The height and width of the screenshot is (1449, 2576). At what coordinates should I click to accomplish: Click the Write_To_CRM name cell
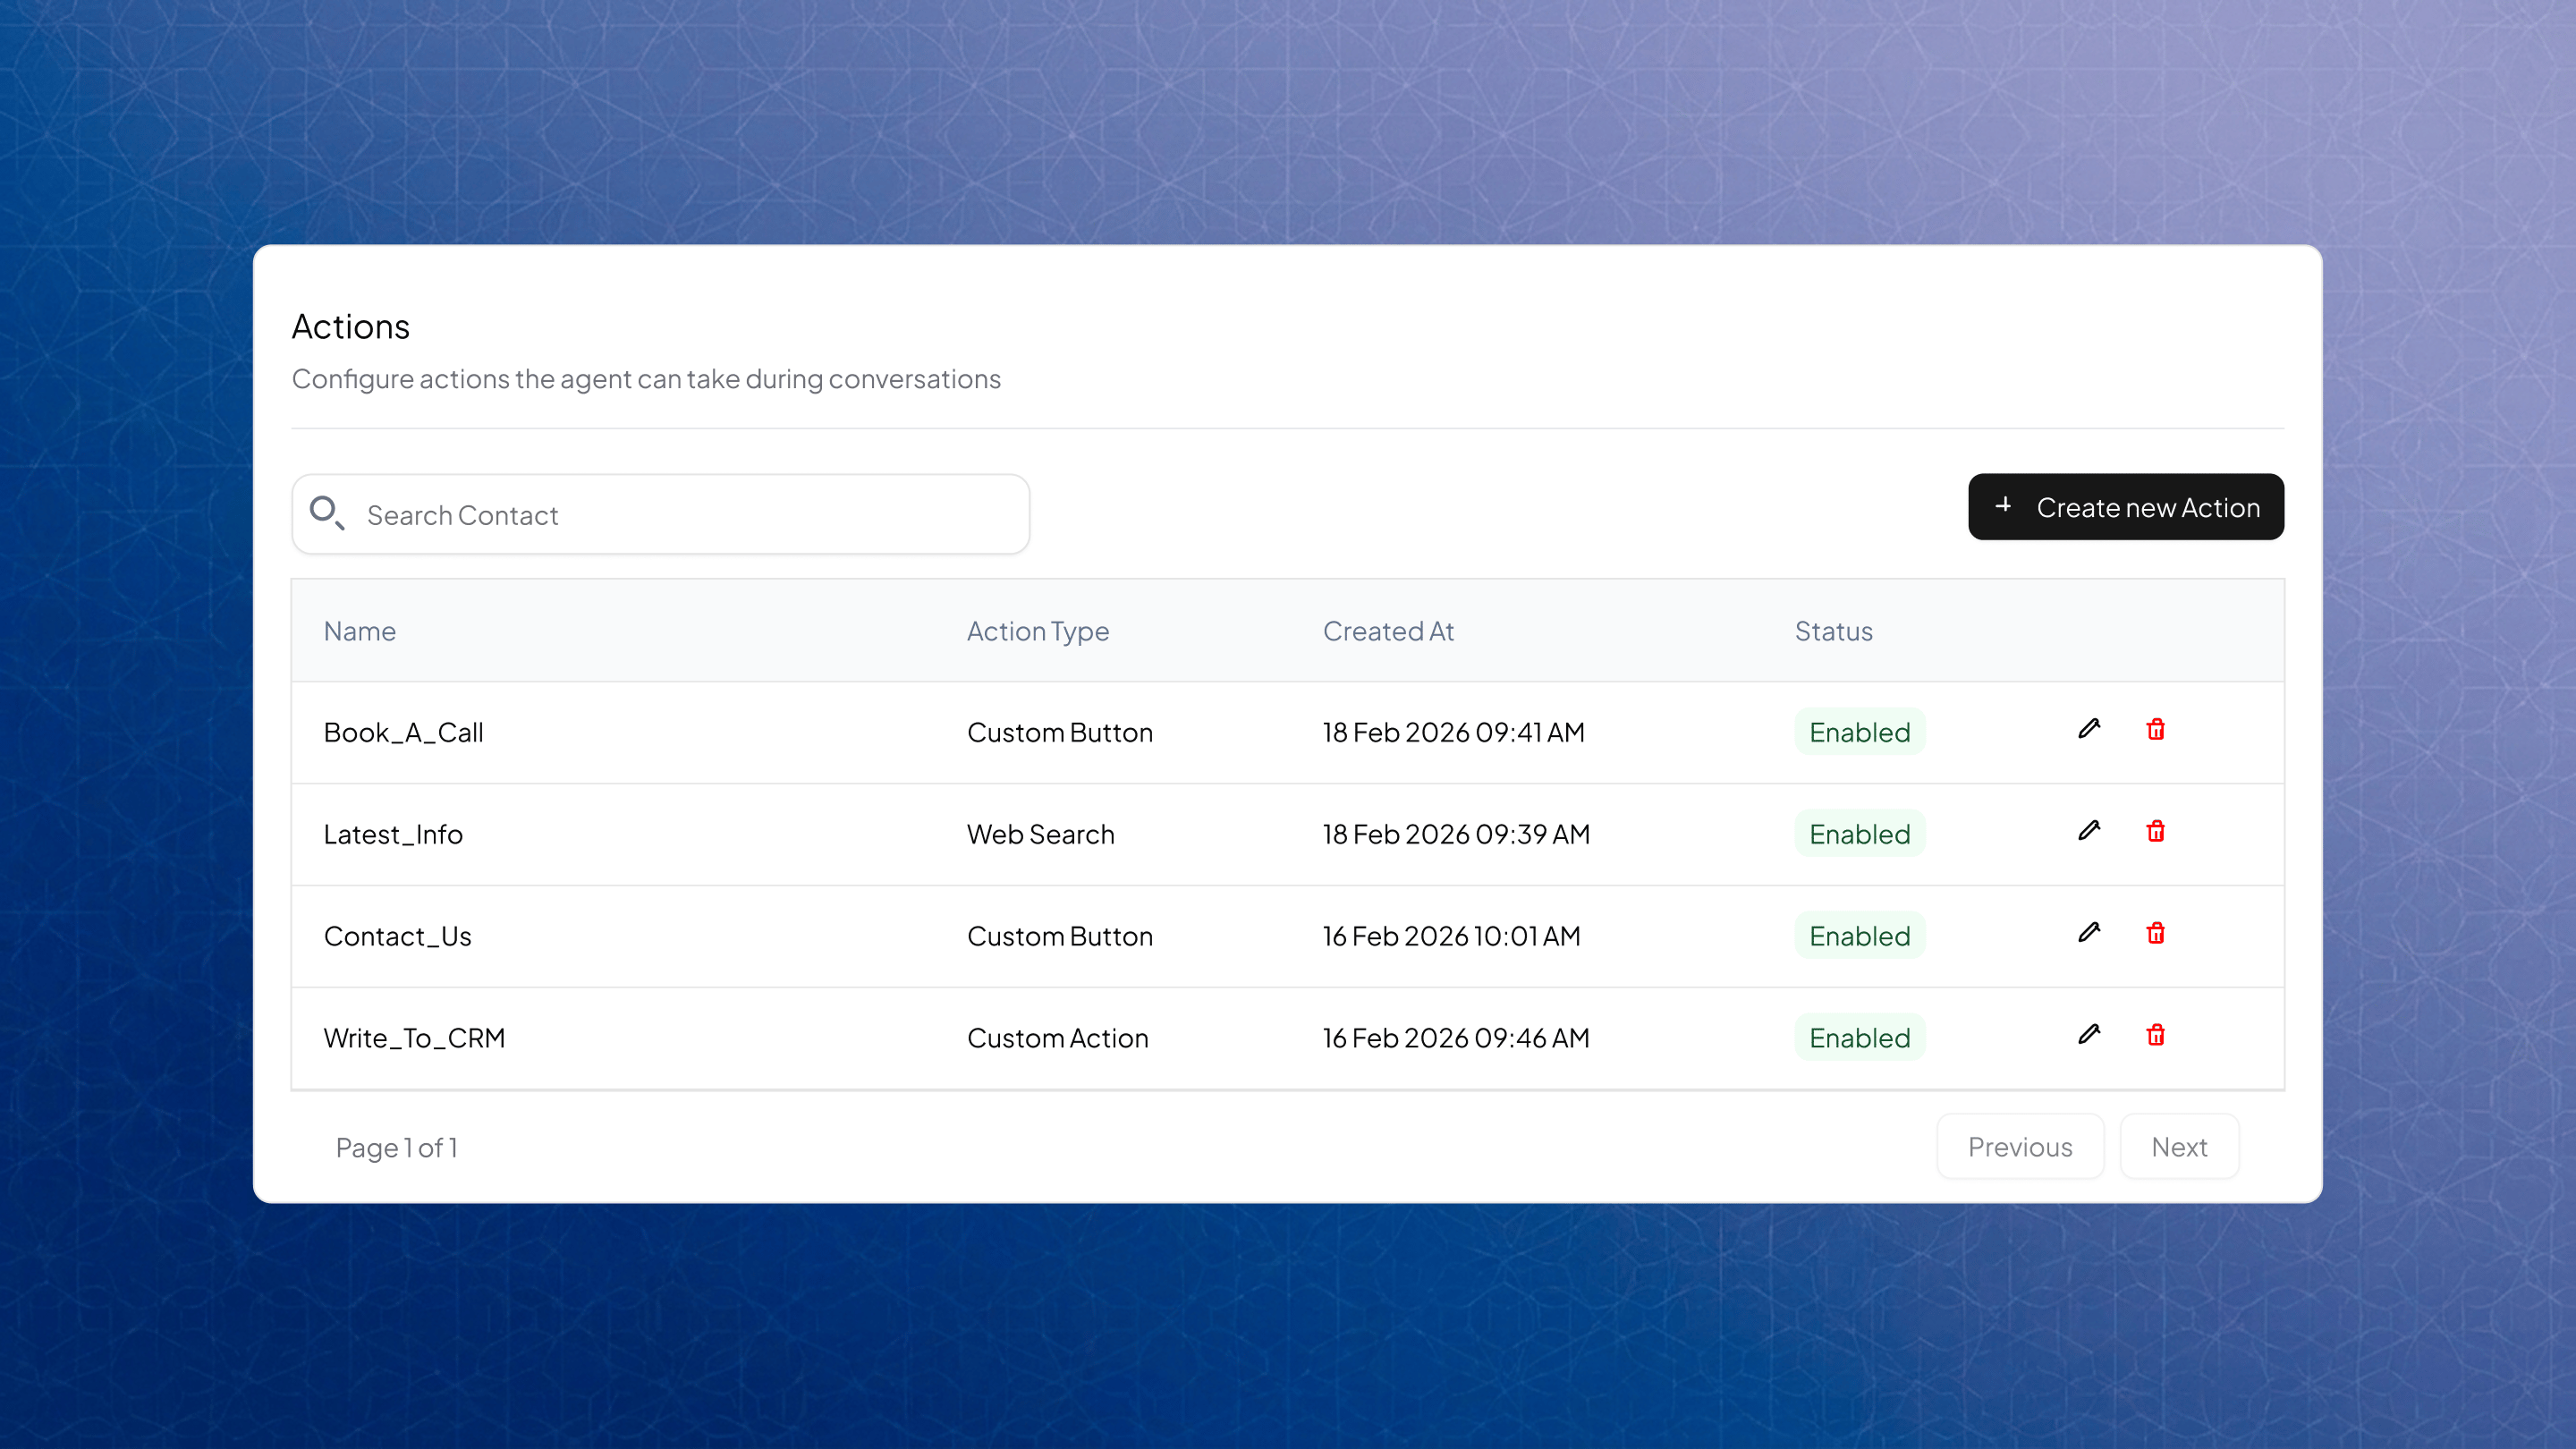pos(415,1039)
